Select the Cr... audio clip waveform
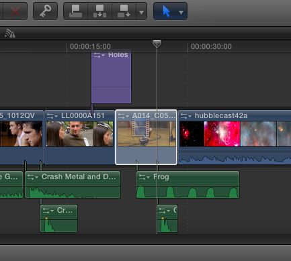Screen dimensions: 291x261 (59, 225)
